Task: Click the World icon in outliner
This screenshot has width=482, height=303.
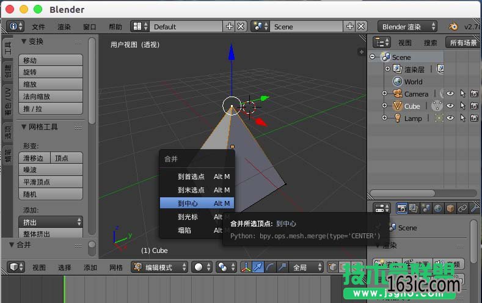Action: pos(398,81)
